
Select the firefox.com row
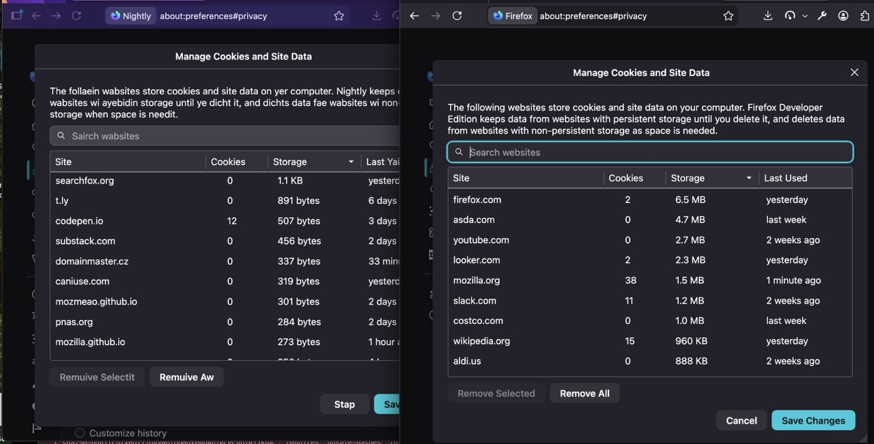coord(650,200)
